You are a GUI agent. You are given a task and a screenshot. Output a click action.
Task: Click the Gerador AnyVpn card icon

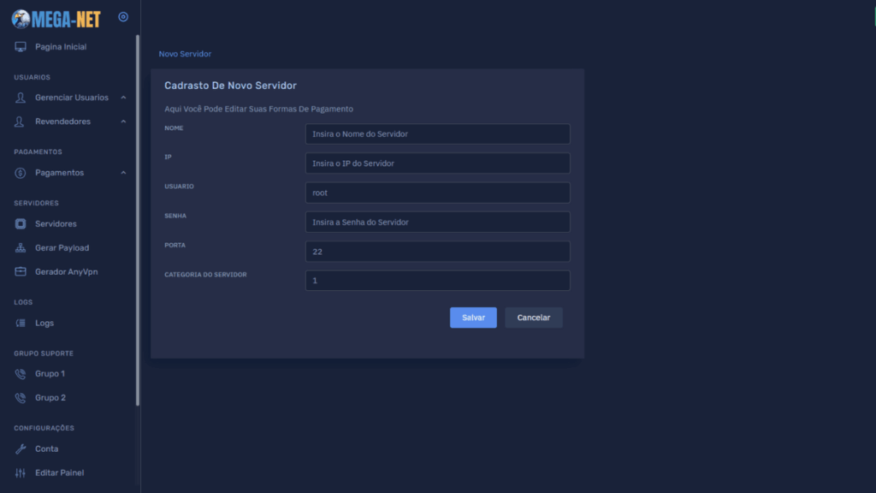pos(21,272)
